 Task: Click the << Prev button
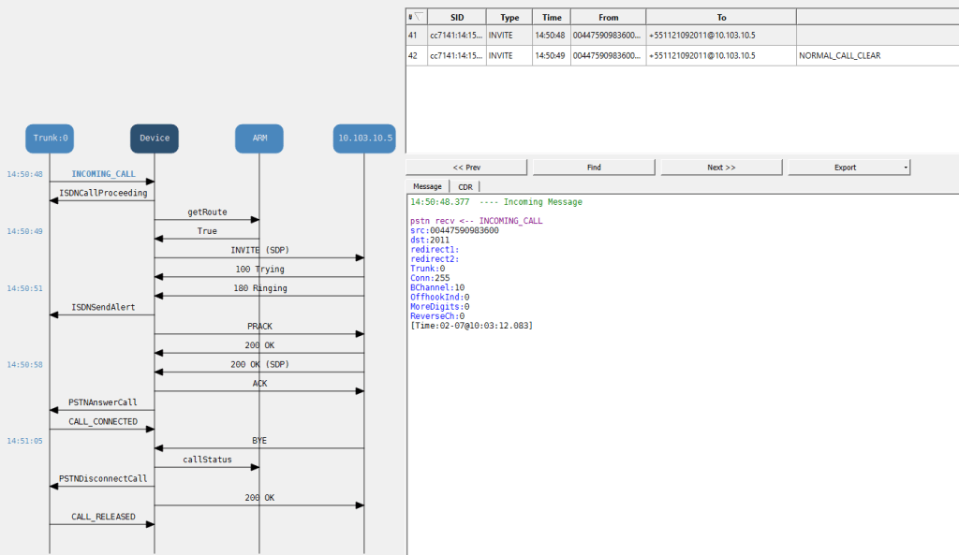click(x=466, y=168)
